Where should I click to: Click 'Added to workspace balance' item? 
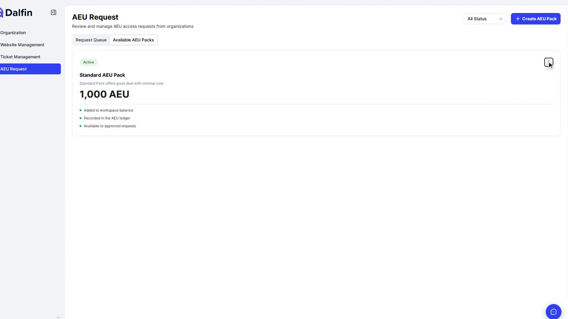[108, 110]
